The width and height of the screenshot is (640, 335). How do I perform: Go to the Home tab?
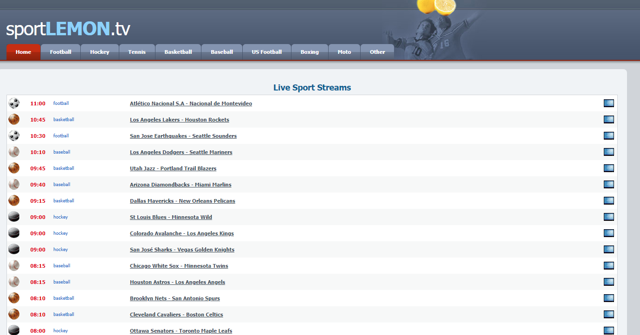(x=23, y=52)
